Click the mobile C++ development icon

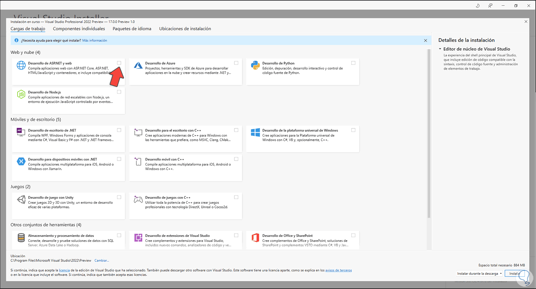tap(138, 162)
